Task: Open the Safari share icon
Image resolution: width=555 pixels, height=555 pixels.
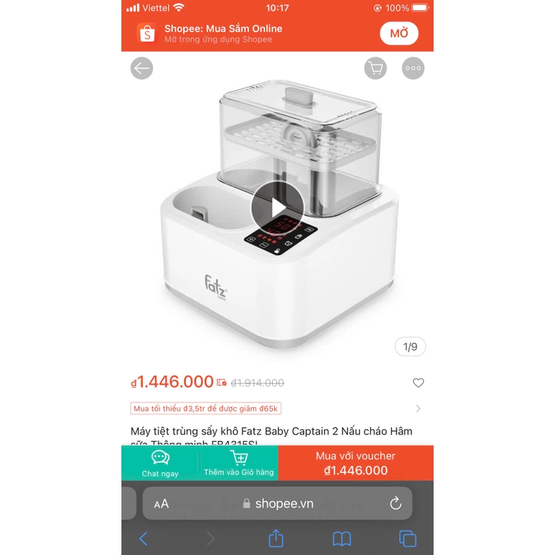Action: (x=276, y=538)
